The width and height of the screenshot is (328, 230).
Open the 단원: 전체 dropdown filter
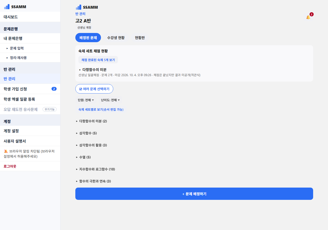[86, 100]
